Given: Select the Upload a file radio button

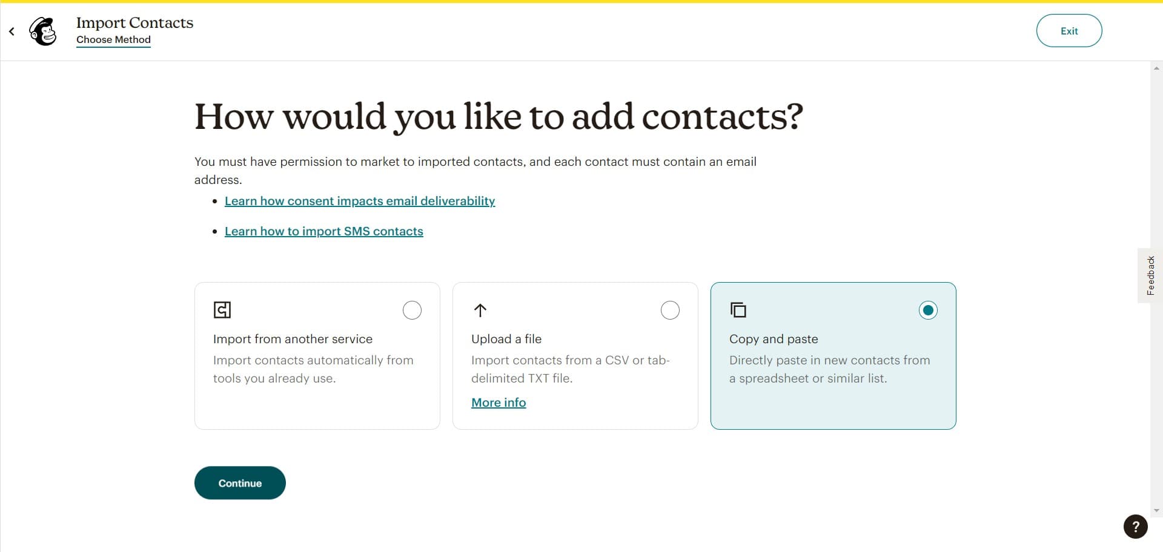Looking at the screenshot, I should [670, 310].
